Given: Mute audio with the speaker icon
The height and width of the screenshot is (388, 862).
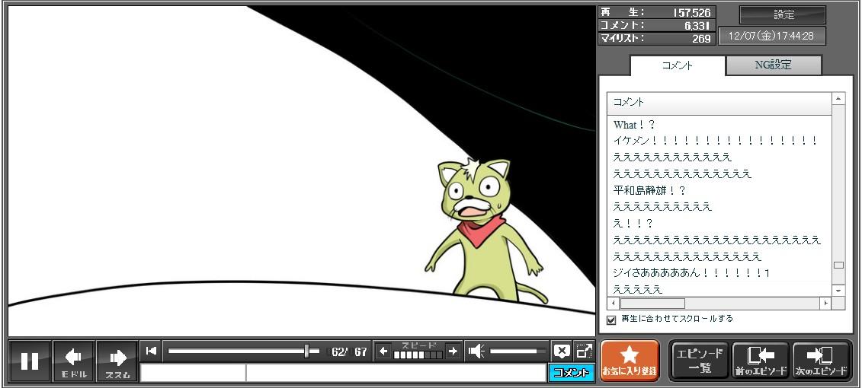Looking at the screenshot, I should (476, 351).
